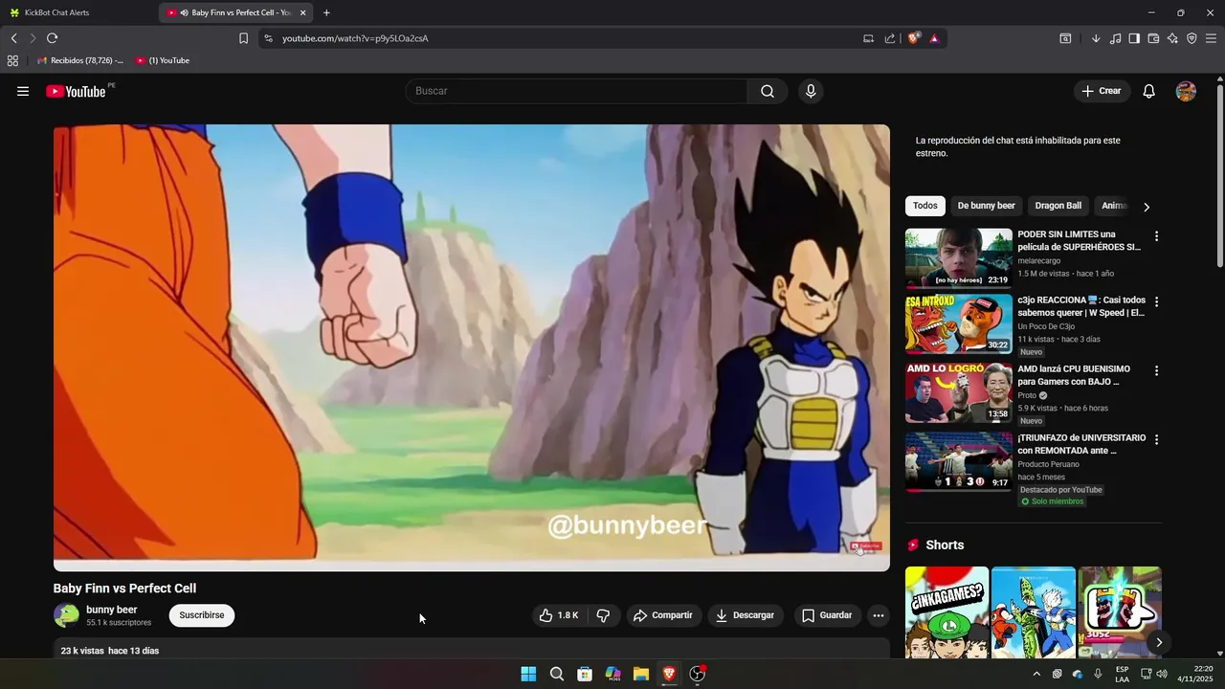Click the Solo miembros badge

1051,501
